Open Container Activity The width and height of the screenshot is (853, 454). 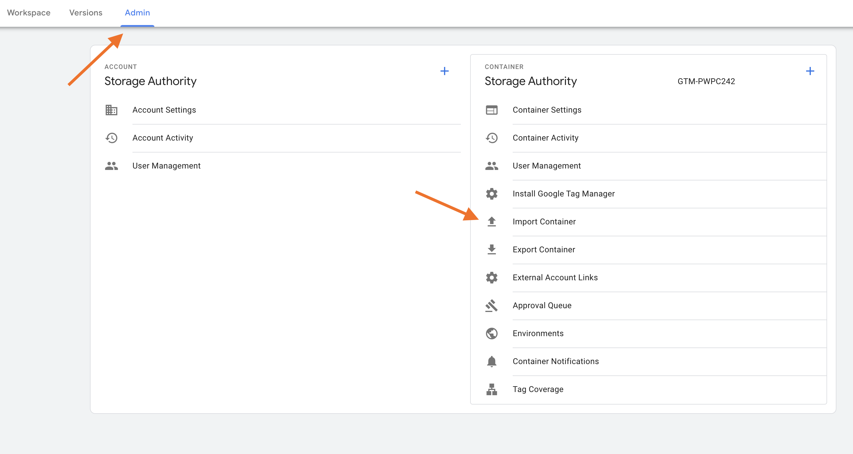545,138
